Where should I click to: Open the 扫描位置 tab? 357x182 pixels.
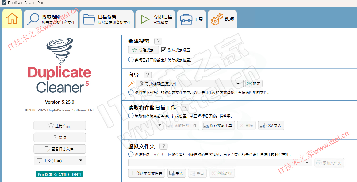(x=106, y=19)
